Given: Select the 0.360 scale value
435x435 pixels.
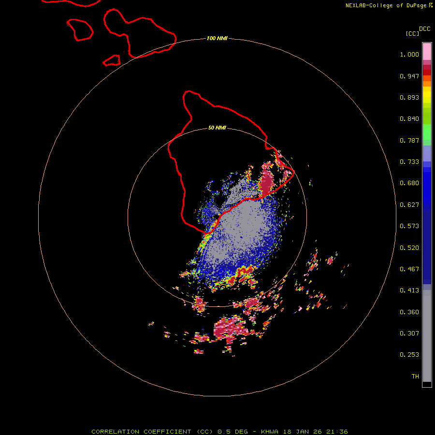Looking at the screenshot, I should click(x=409, y=312).
